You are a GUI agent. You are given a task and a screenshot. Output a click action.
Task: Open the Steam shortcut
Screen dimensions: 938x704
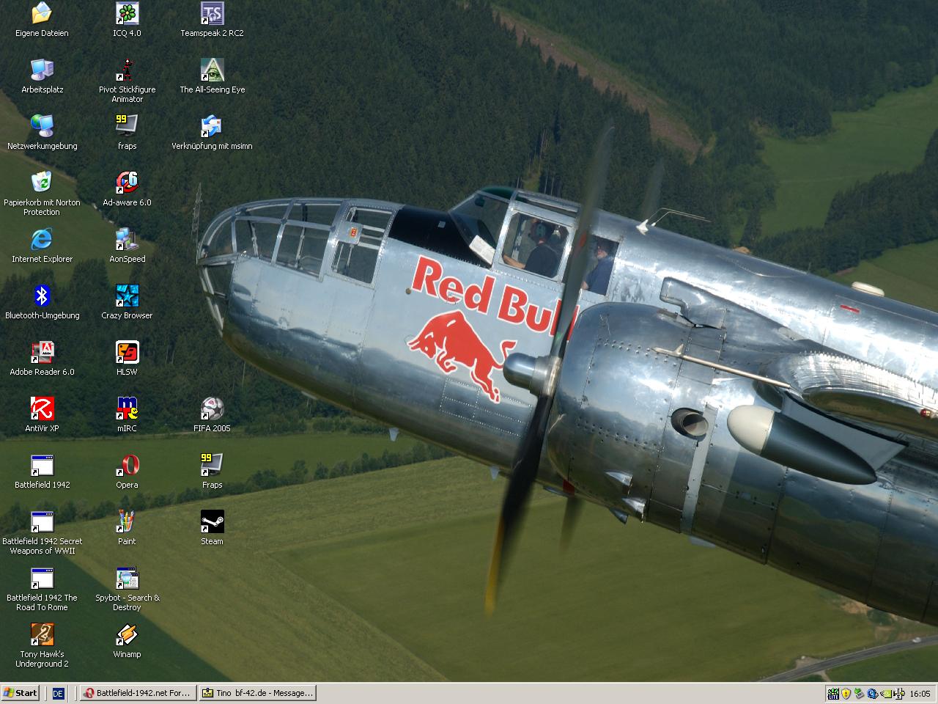click(x=212, y=528)
